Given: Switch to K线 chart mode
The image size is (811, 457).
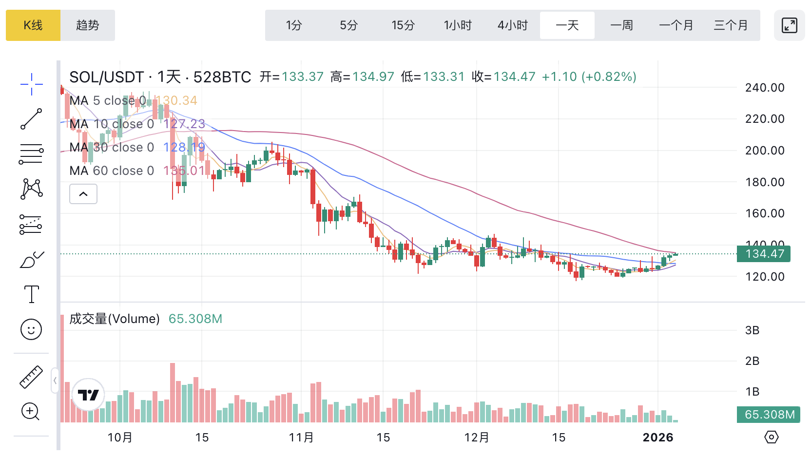Looking at the screenshot, I should click(33, 25).
